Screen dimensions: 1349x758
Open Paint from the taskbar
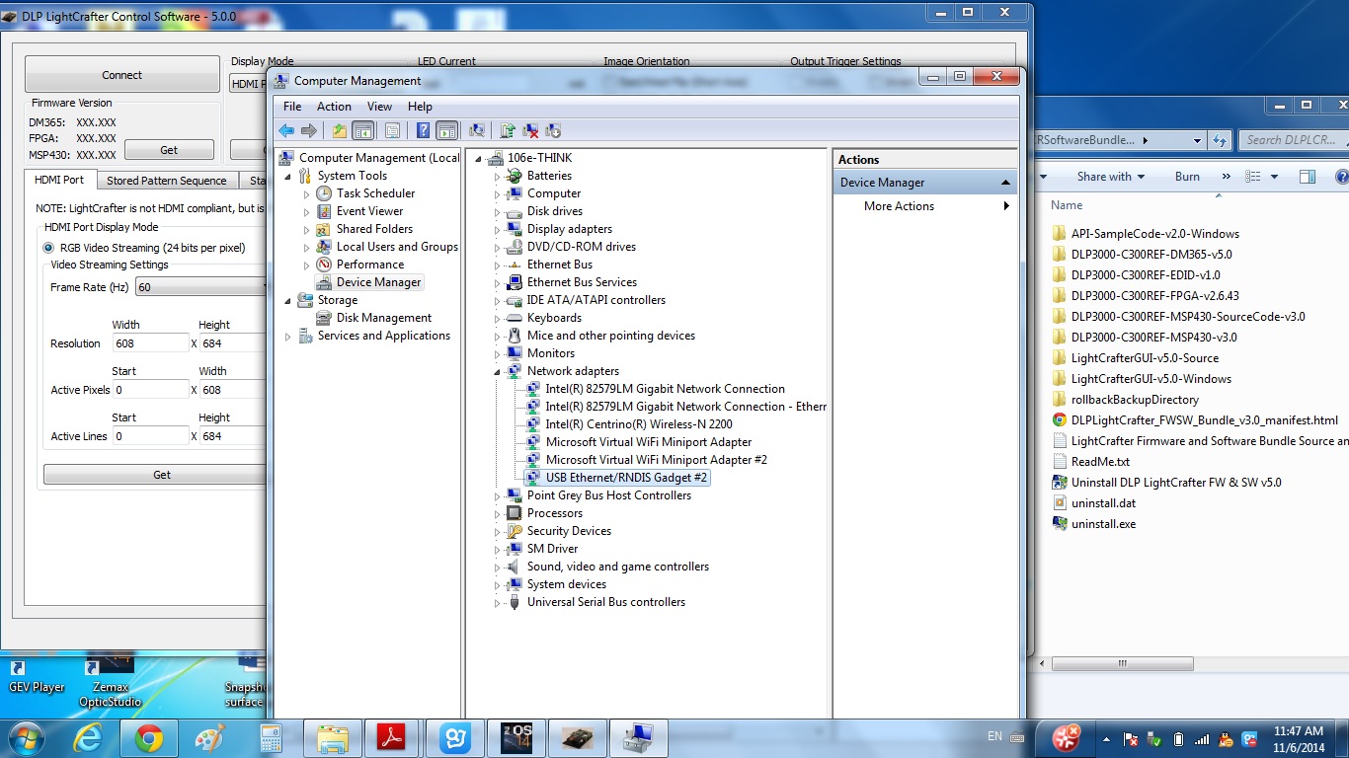click(x=209, y=737)
